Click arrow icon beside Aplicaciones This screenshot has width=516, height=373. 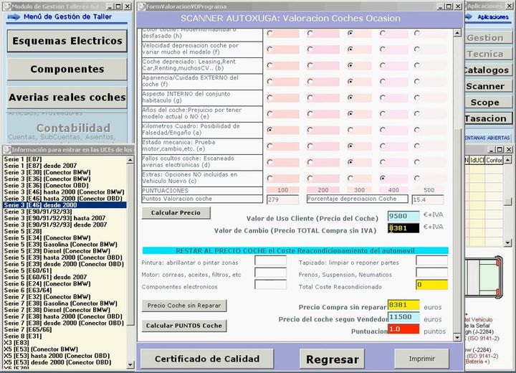click(469, 16)
